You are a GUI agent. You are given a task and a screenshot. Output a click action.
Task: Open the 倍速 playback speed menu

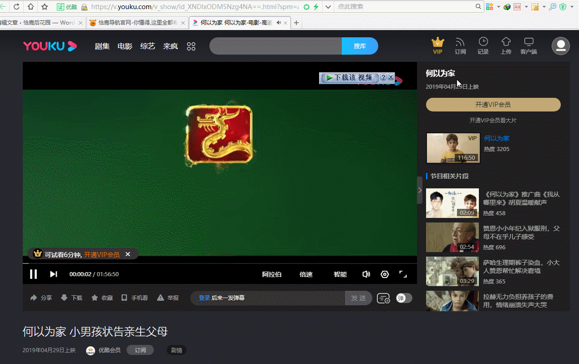point(306,274)
